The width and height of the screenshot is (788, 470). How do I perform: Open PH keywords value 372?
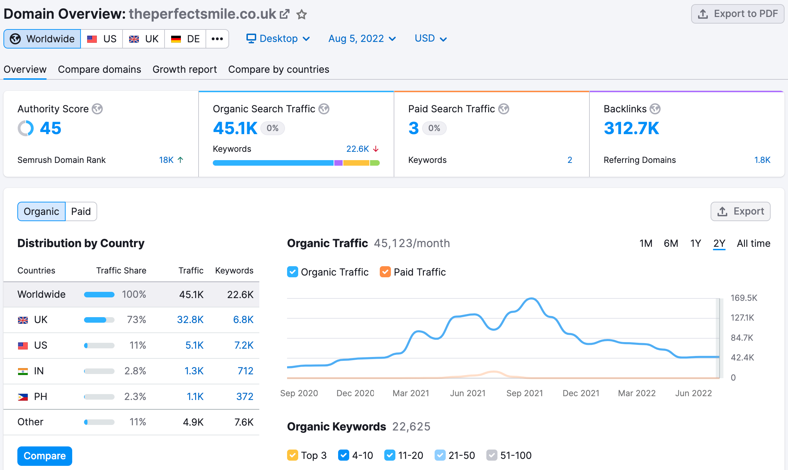(245, 397)
